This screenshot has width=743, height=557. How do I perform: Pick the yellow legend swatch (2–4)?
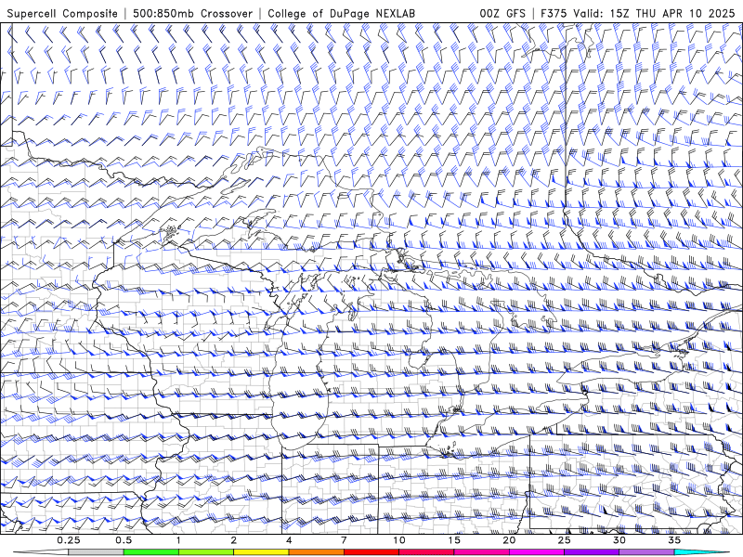click(x=261, y=552)
